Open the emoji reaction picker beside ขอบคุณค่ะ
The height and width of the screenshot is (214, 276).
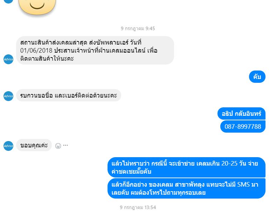pos(58,146)
